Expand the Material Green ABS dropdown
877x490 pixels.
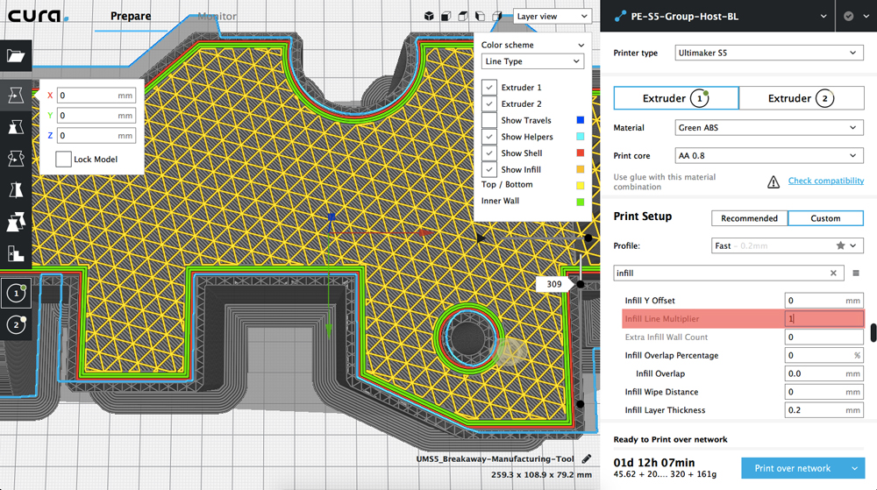(768, 128)
